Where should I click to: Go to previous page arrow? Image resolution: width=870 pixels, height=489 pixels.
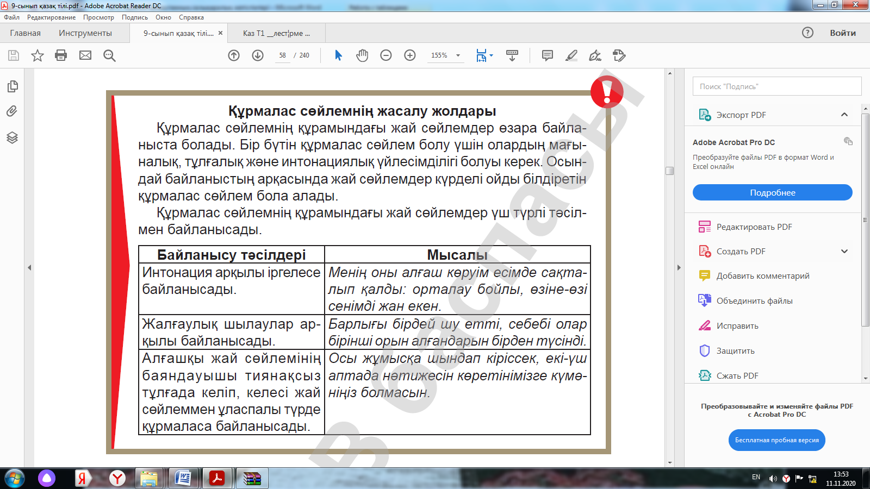coord(234,55)
